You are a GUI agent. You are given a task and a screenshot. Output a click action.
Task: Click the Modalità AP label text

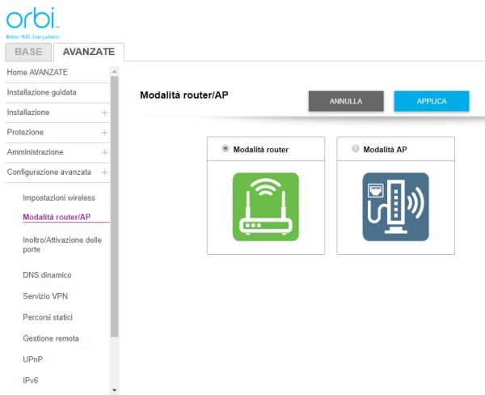(x=385, y=150)
